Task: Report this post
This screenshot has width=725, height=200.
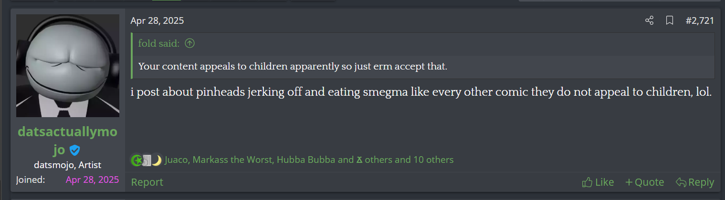Action: click(x=147, y=182)
